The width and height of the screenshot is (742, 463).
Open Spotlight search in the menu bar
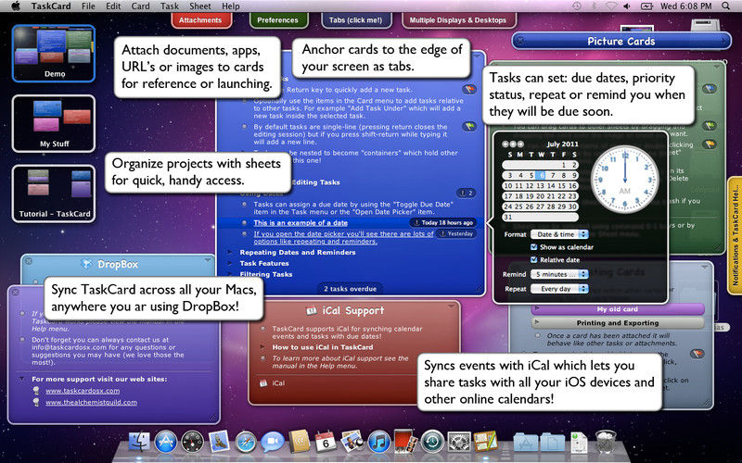click(x=725, y=6)
